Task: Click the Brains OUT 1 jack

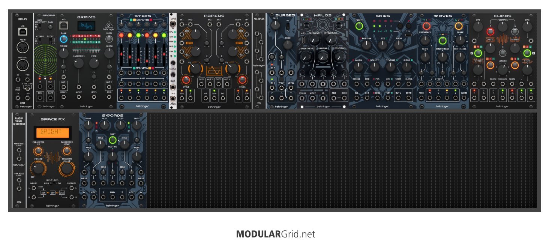Action: point(64,87)
